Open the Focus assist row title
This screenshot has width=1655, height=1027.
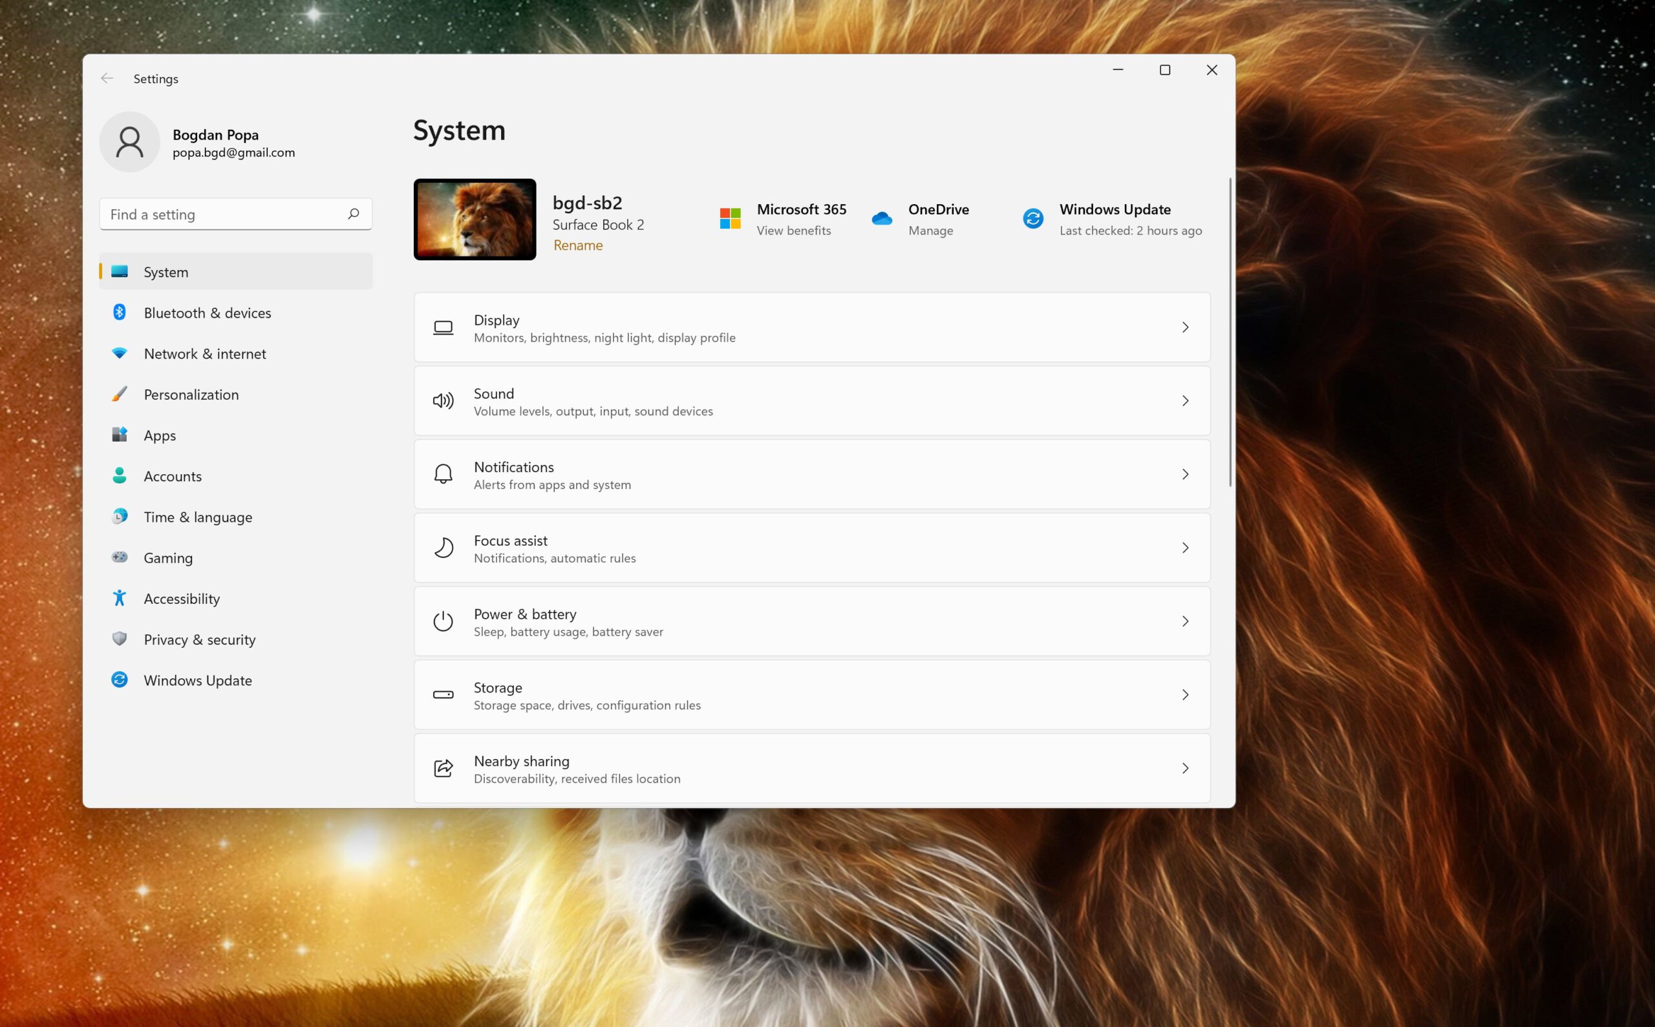tap(511, 540)
